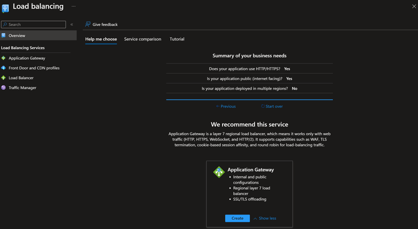The width and height of the screenshot is (418, 229).
Task: Open Application Gateway from sidebar
Action: tap(27, 58)
